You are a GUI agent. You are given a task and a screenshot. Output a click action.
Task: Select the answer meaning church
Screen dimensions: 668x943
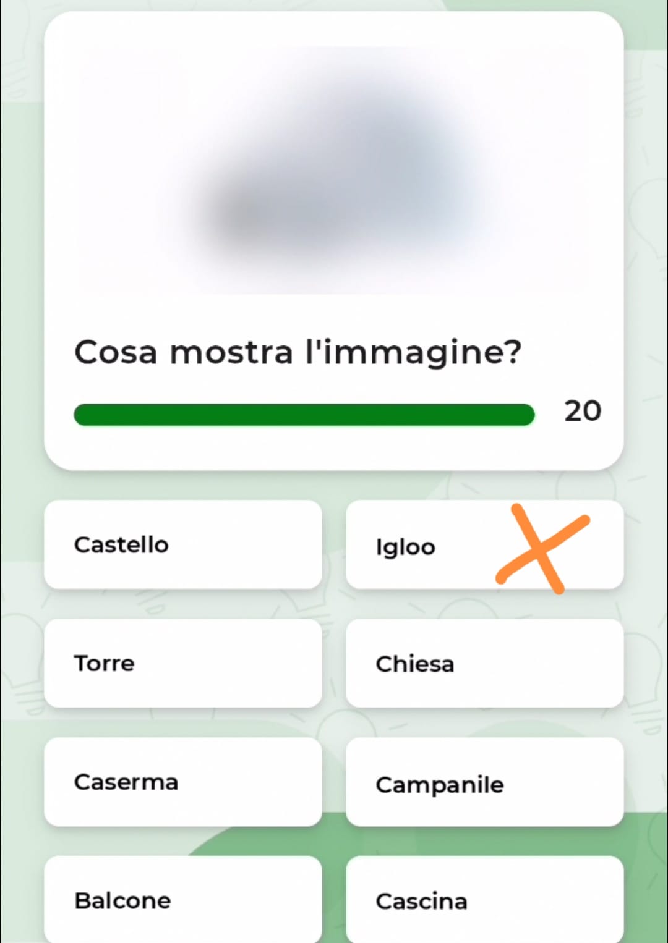point(484,663)
